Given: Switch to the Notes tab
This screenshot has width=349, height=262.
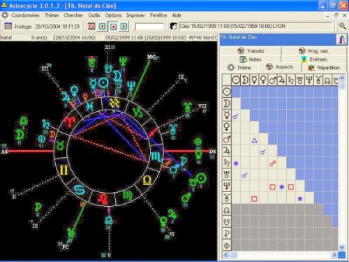Looking at the screenshot, I should [251, 59].
